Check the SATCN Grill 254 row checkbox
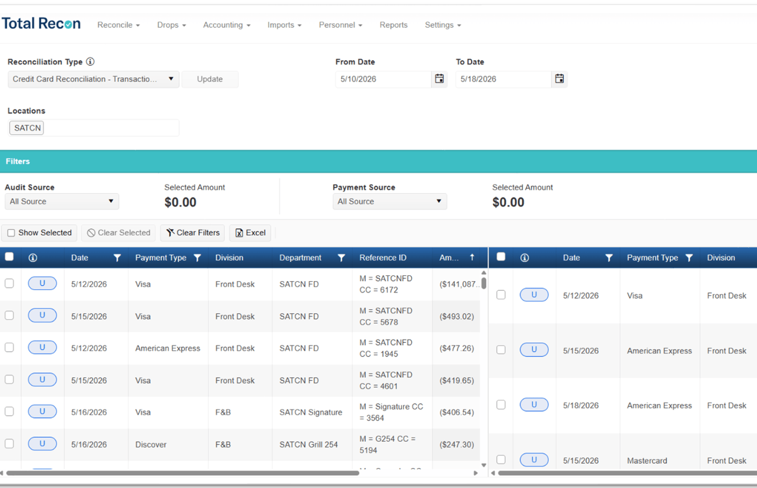This screenshot has height=488, width=757. pyautogui.click(x=9, y=444)
